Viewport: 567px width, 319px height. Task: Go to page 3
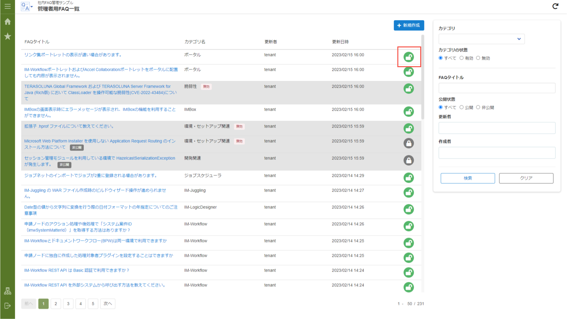tap(68, 304)
